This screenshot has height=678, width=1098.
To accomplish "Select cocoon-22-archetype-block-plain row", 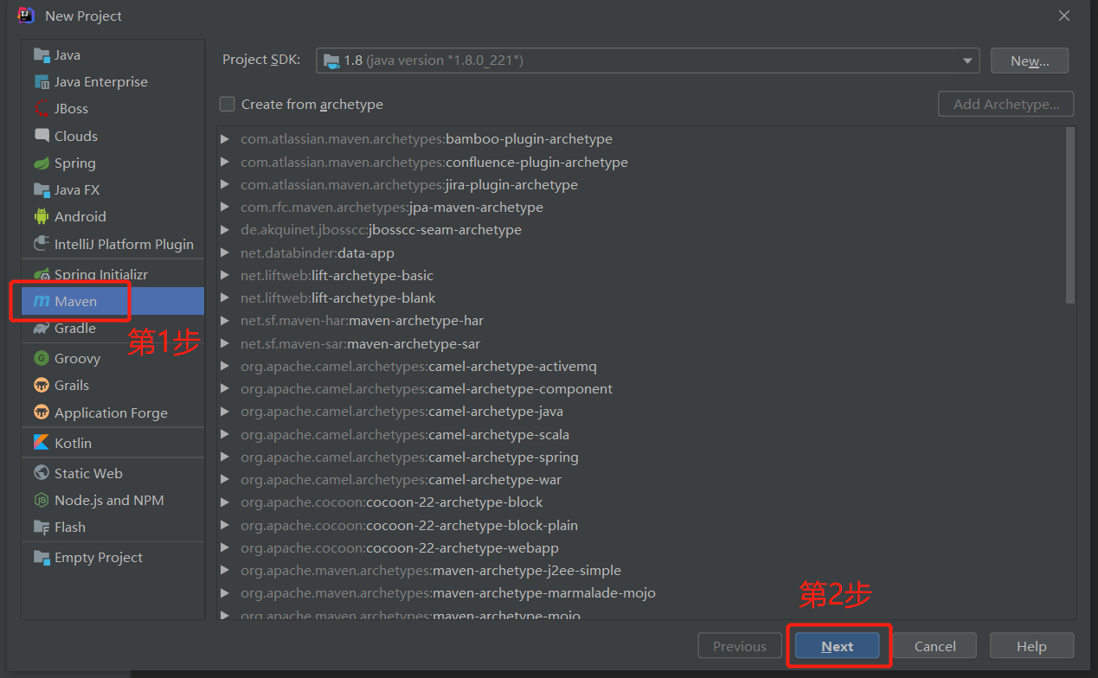I will [x=640, y=525].
